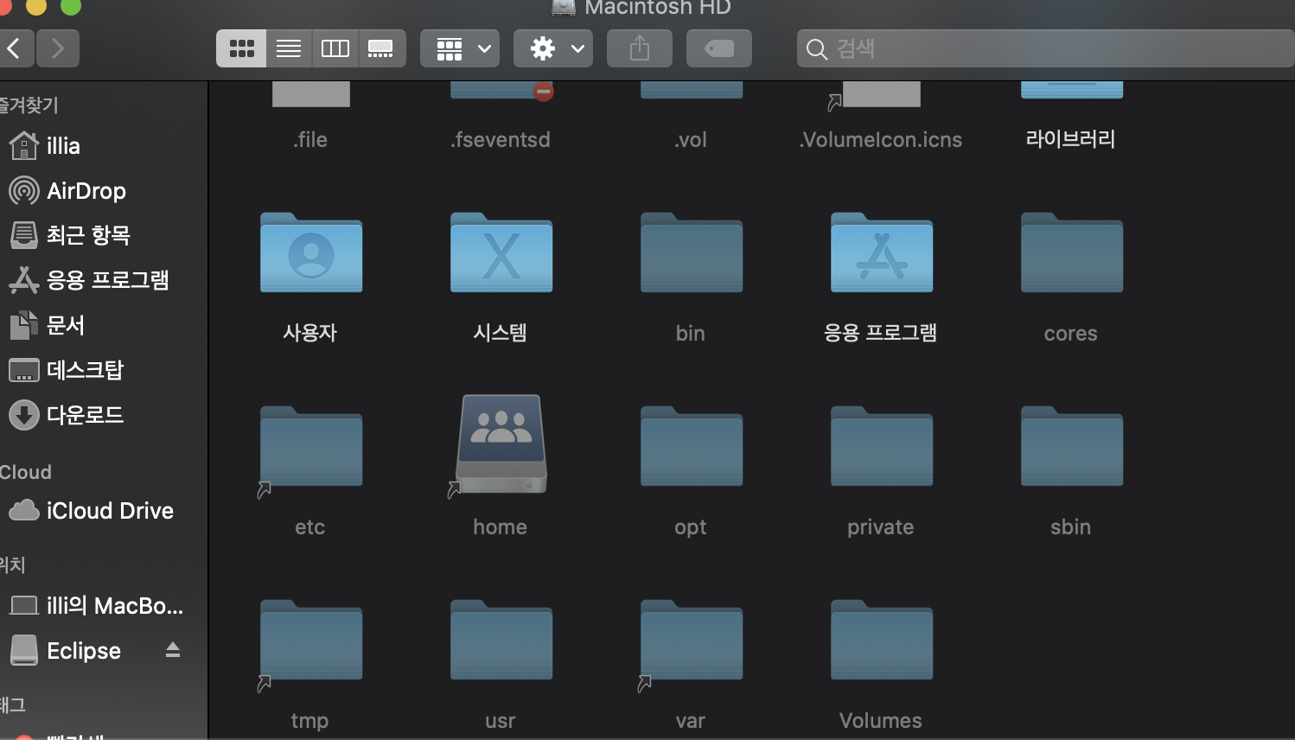Click the .fseventsd folder label
This screenshot has width=1295, height=740.
click(501, 140)
